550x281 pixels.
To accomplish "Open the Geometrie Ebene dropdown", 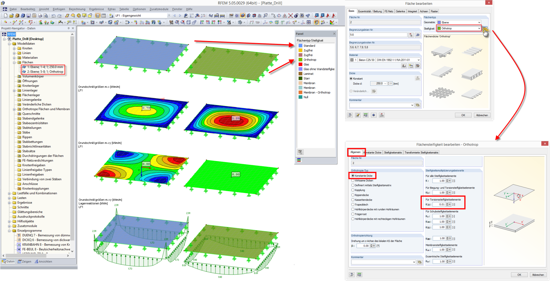I will tap(479, 22).
